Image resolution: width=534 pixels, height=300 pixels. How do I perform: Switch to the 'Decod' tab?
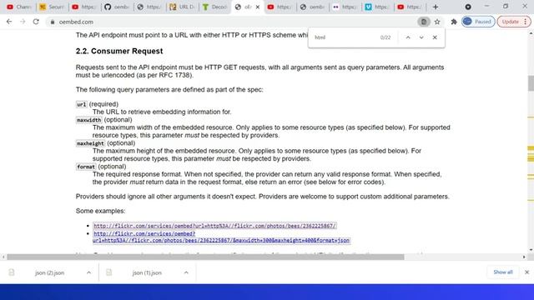pyautogui.click(x=215, y=7)
